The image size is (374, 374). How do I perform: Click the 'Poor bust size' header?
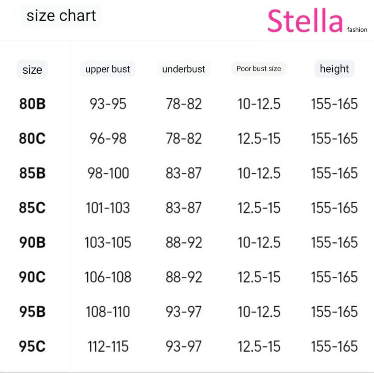tap(259, 69)
